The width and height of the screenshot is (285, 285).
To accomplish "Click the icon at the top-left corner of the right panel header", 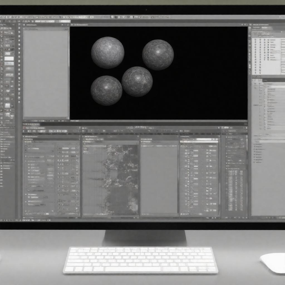I will [250, 24].
